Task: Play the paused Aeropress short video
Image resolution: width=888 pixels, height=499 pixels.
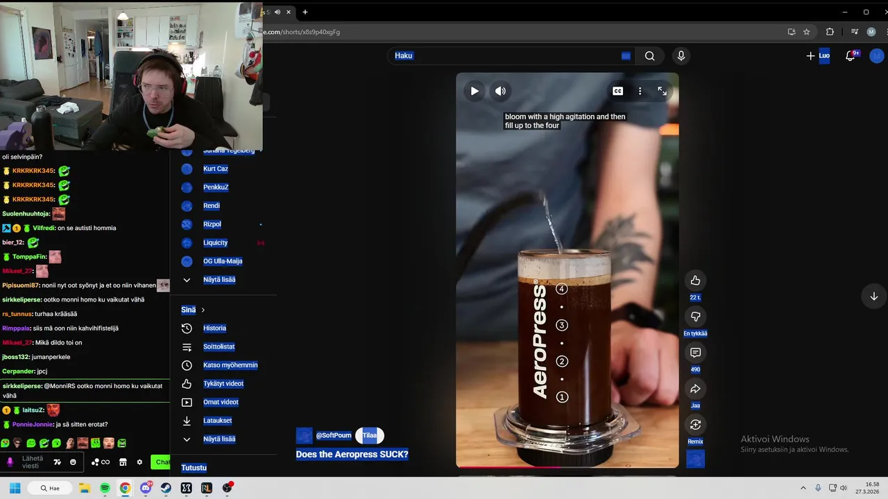Action: pos(475,91)
